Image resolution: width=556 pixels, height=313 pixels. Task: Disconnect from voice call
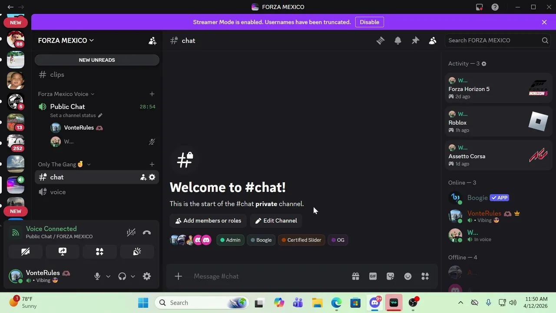(x=147, y=233)
